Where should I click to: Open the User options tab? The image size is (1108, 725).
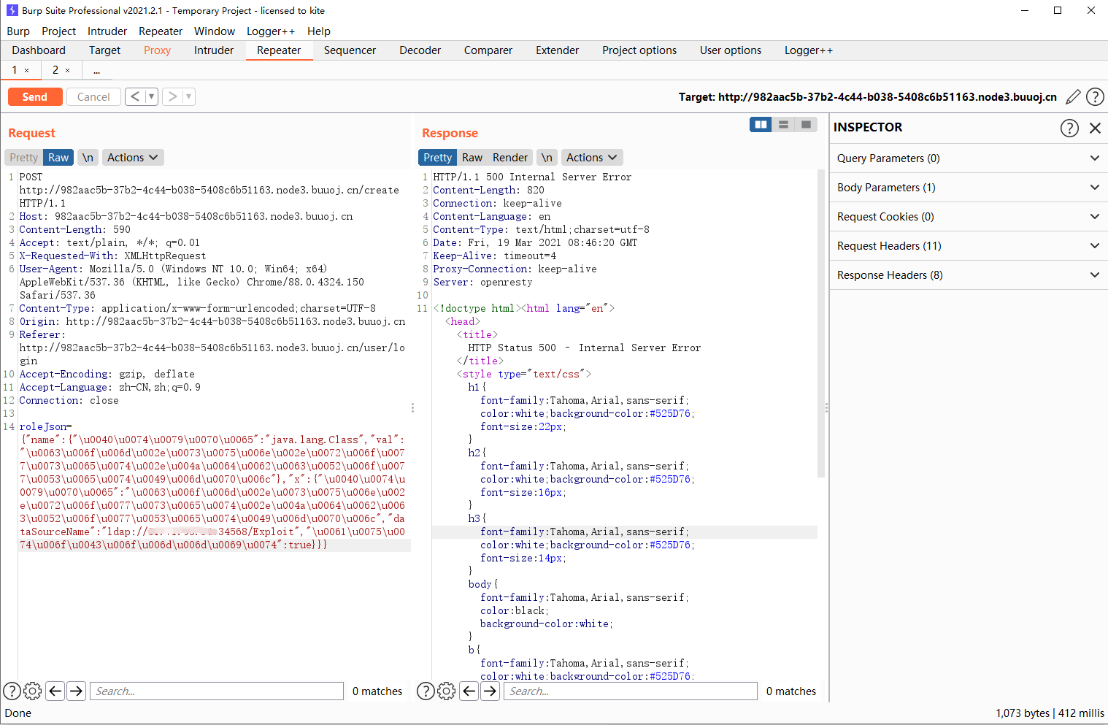(x=731, y=50)
